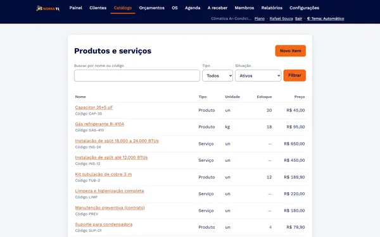Open Limpeza e higienização completa service
Image resolution: width=380 pixels, height=237 pixels.
[110, 191]
